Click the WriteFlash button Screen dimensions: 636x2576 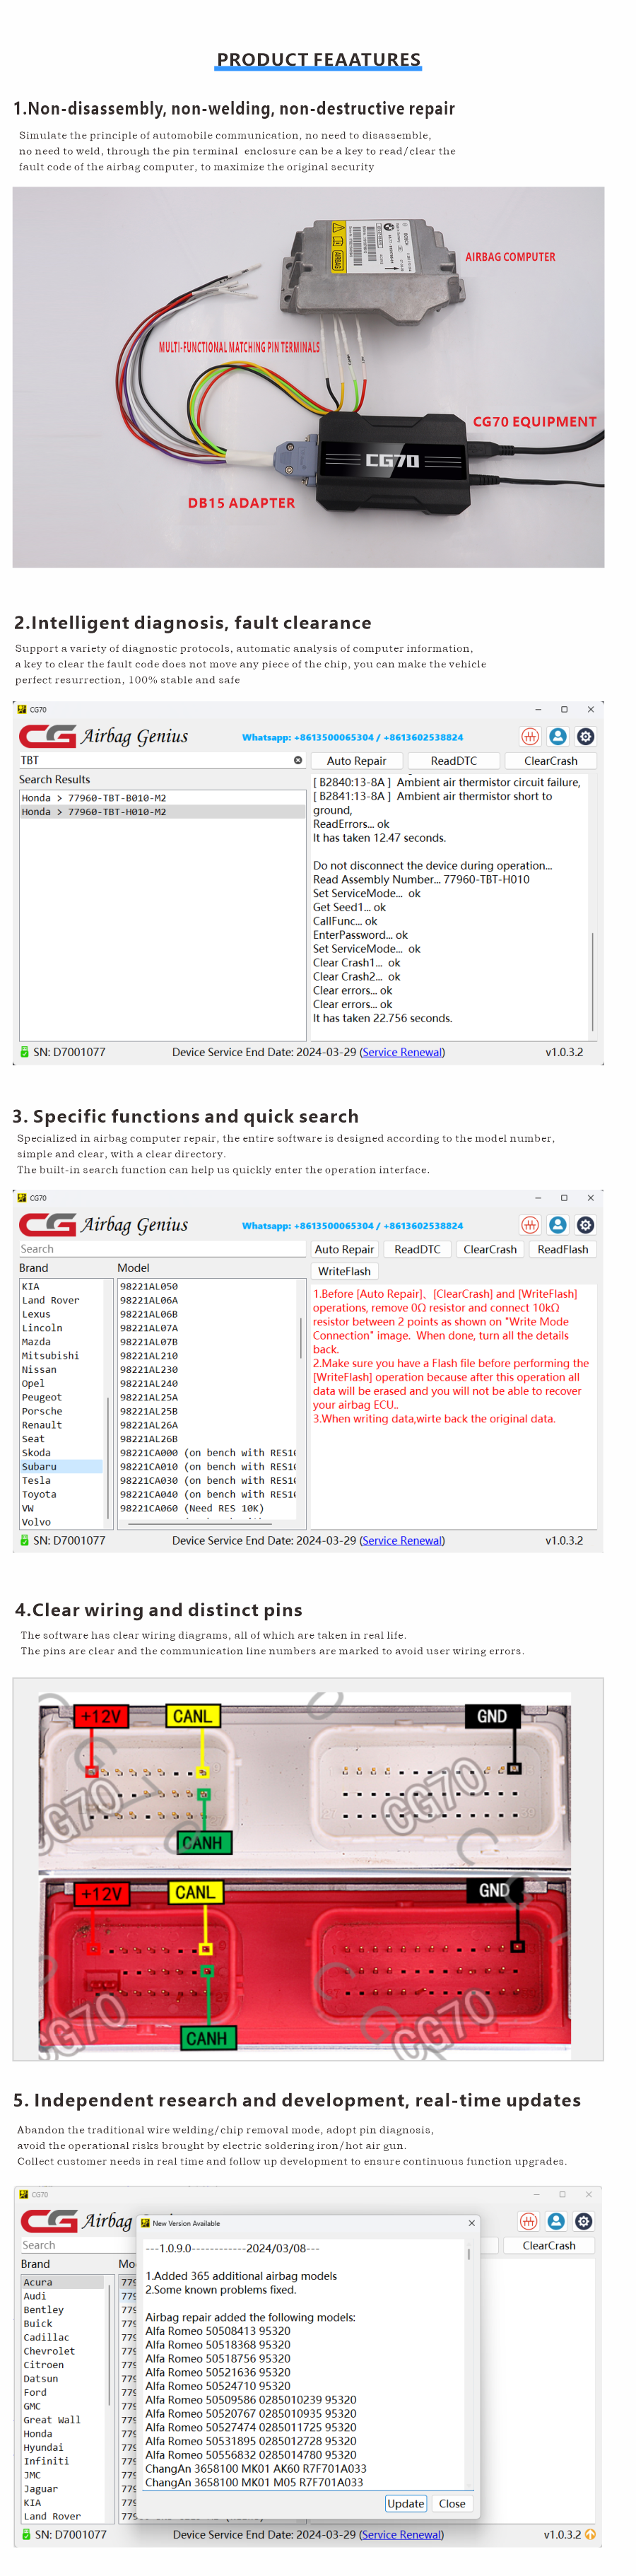344,1272
